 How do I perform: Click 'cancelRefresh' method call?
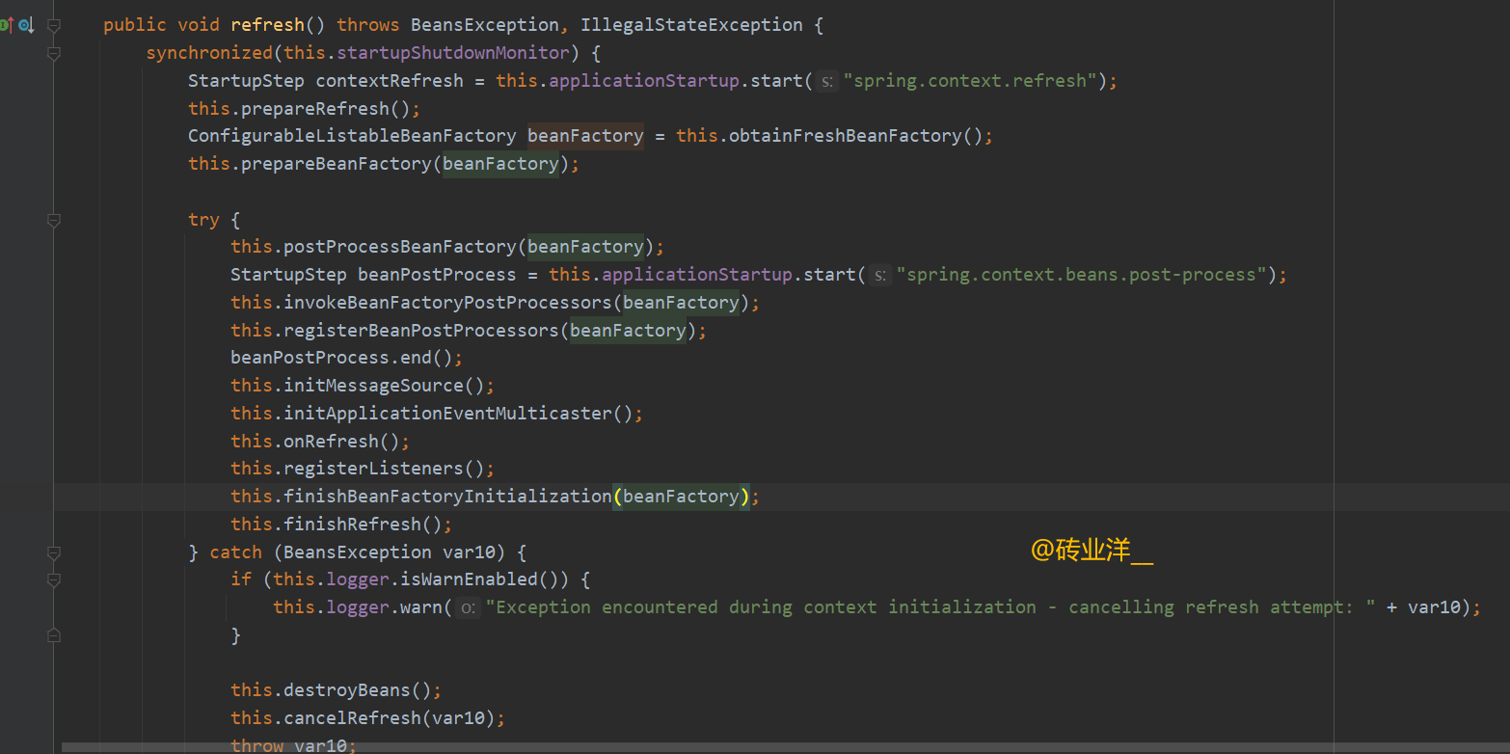point(352,718)
